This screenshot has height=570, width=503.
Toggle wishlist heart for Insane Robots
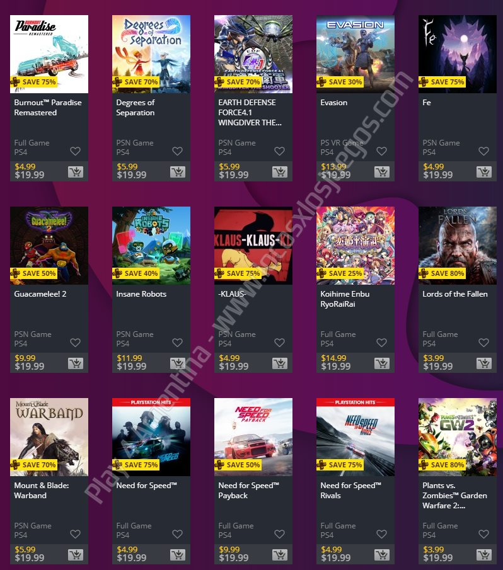[x=178, y=343]
